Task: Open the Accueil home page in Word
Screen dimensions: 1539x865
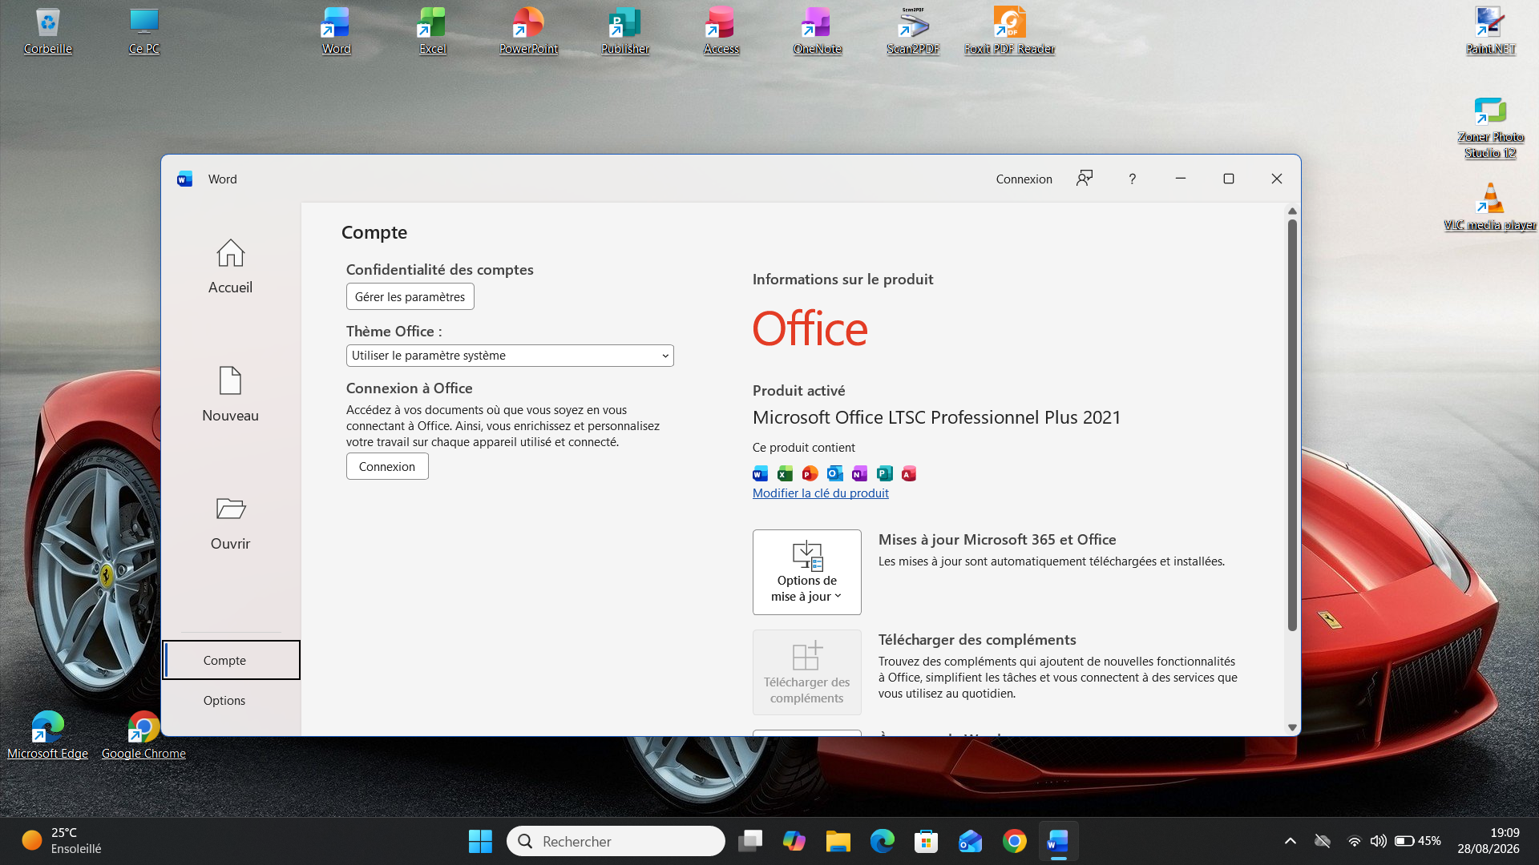Action: (x=230, y=267)
